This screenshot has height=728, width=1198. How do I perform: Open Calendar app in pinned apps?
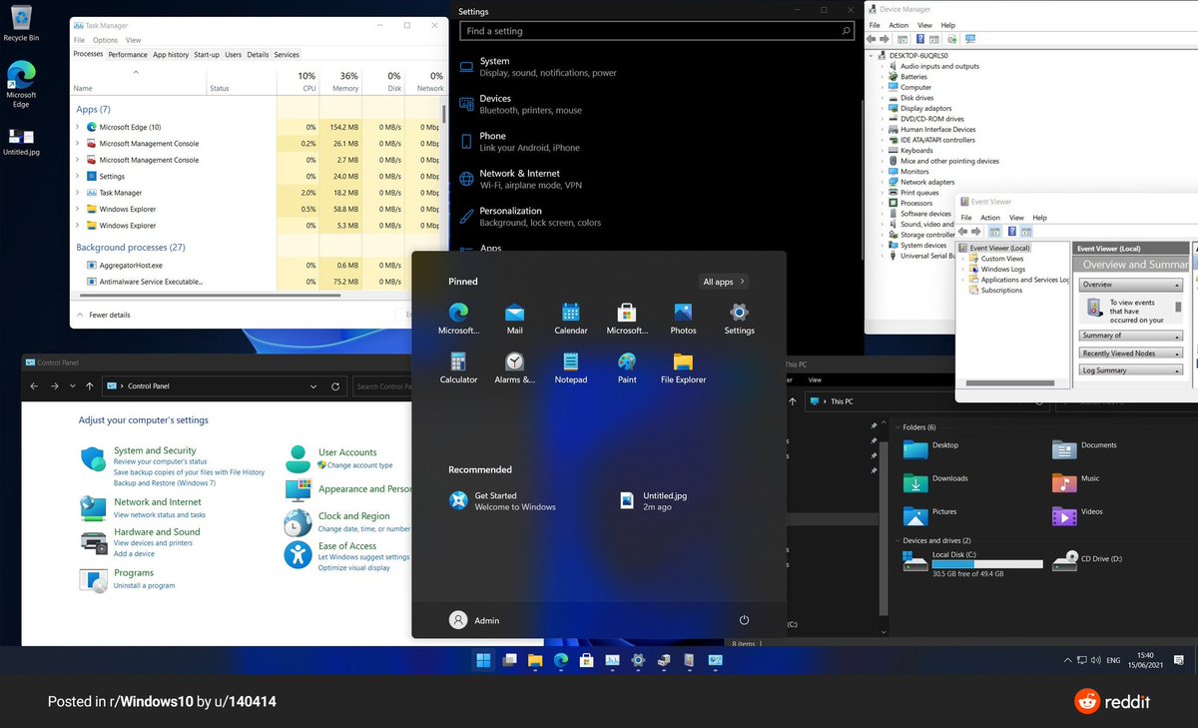pyautogui.click(x=570, y=319)
